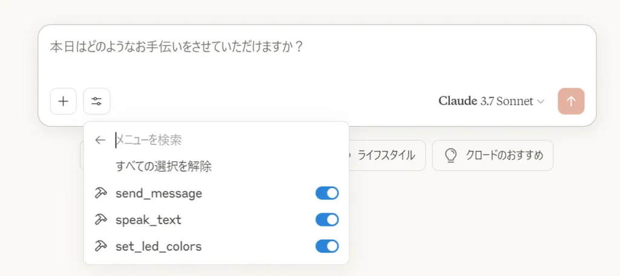Expand model list via the chevron arrow
This screenshot has height=276, width=620.
tap(541, 101)
